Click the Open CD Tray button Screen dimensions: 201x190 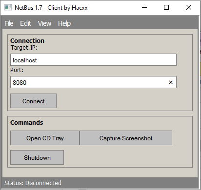(x=45, y=138)
